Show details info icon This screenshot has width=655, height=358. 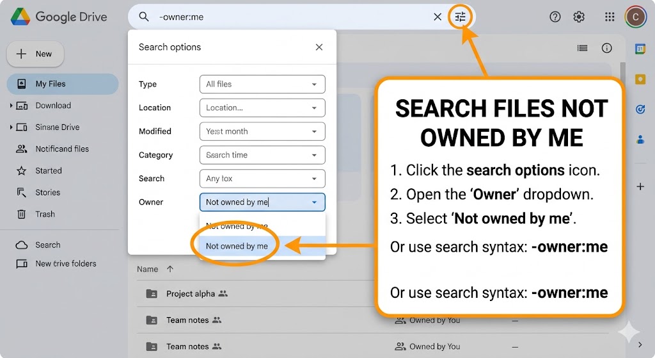[x=606, y=48]
